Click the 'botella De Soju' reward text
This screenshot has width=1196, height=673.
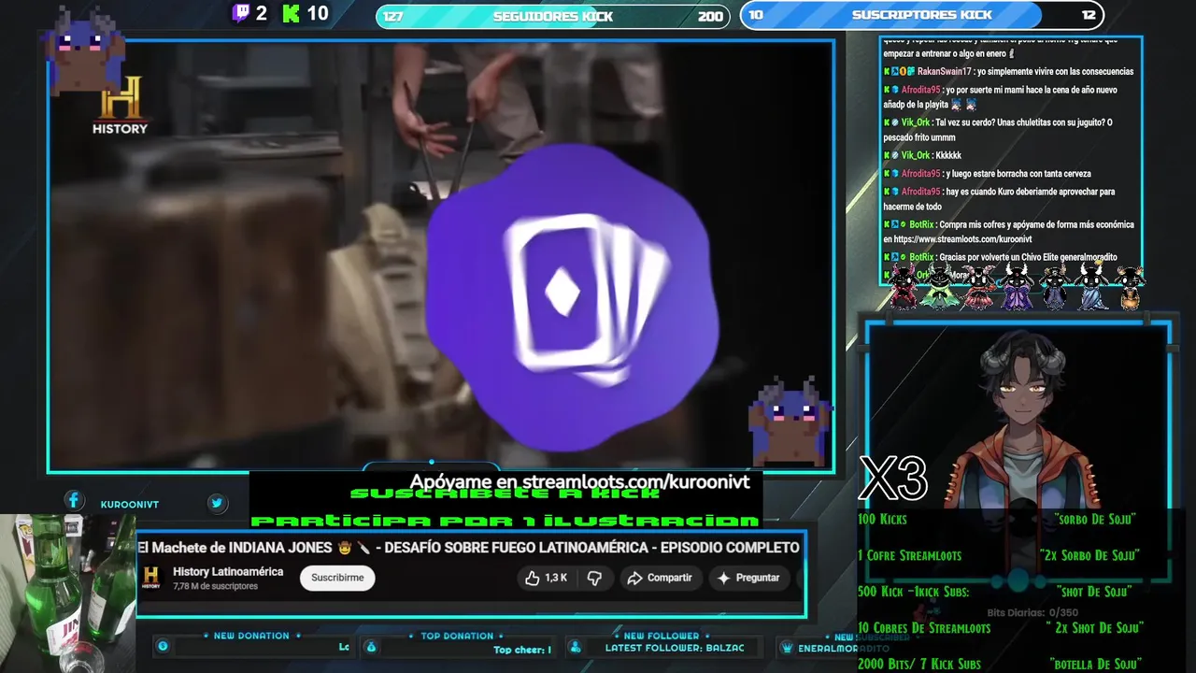1095,665
